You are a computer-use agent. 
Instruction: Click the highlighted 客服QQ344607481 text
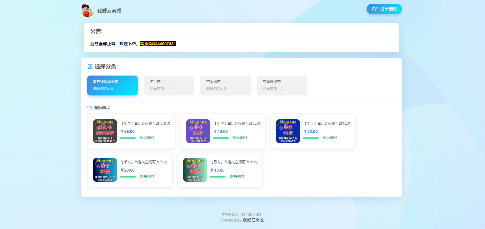pyautogui.click(x=158, y=44)
